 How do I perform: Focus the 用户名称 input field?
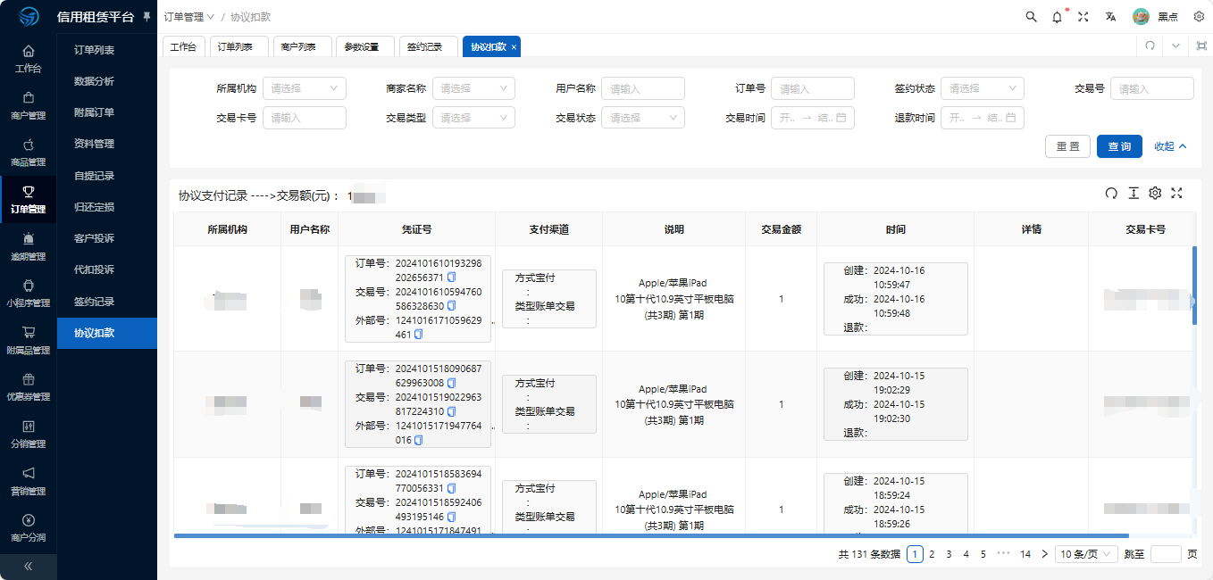[x=642, y=88]
